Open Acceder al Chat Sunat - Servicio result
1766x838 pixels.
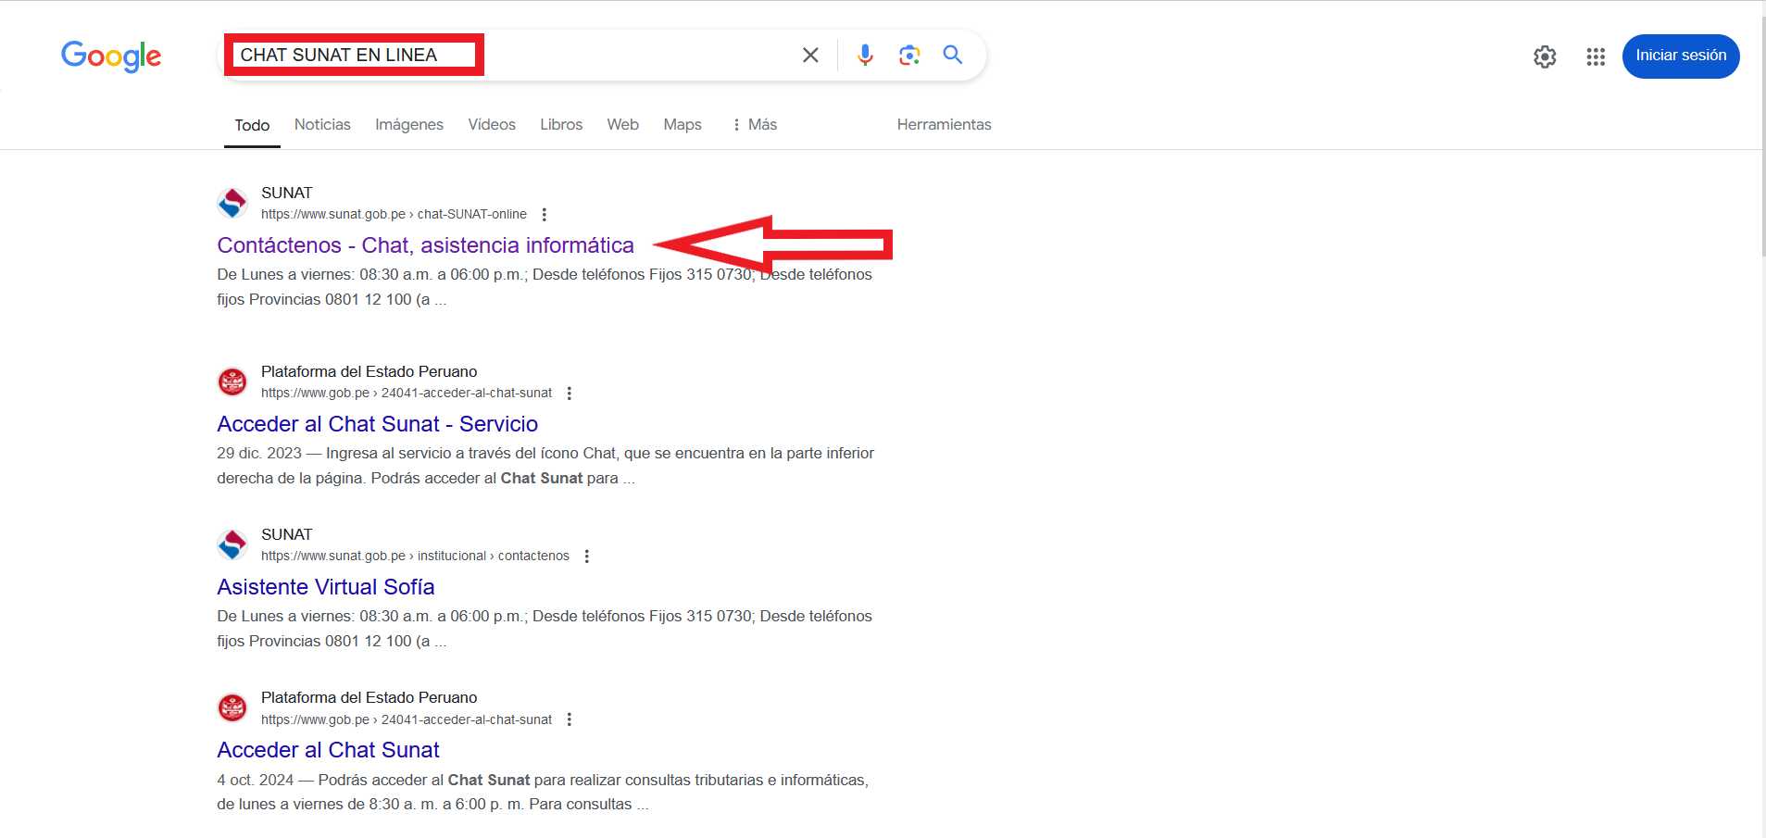pyautogui.click(x=377, y=424)
